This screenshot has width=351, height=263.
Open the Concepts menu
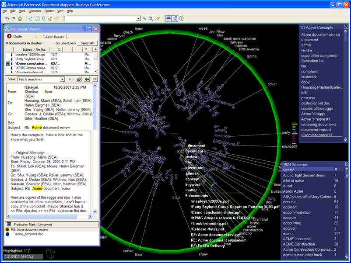click(35, 10)
